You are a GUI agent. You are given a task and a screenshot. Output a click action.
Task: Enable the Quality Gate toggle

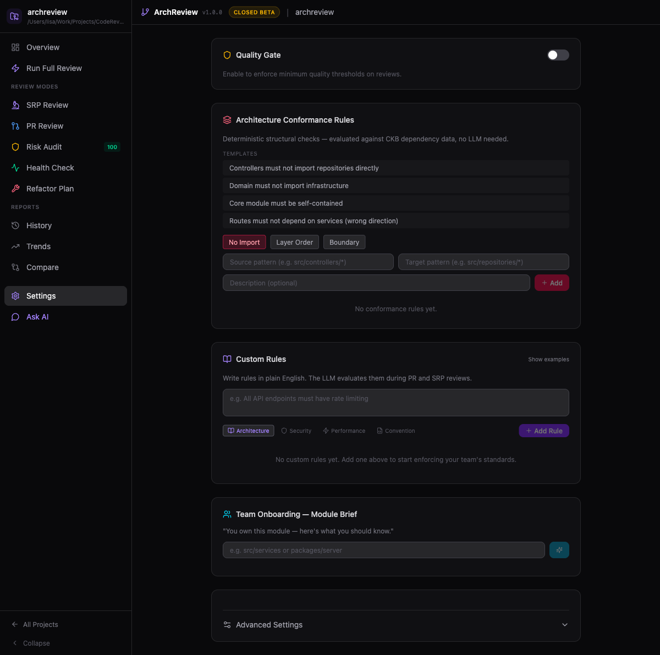pyautogui.click(x=558, y=55)
